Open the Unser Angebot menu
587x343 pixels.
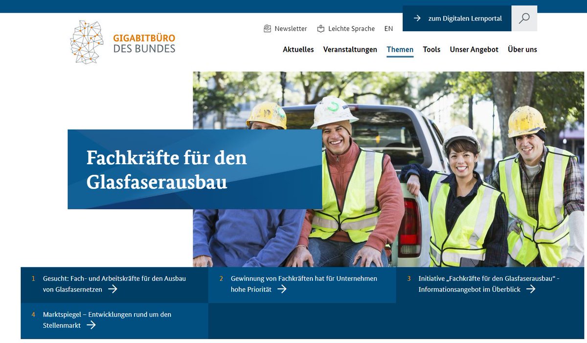[x=474, y=49]
